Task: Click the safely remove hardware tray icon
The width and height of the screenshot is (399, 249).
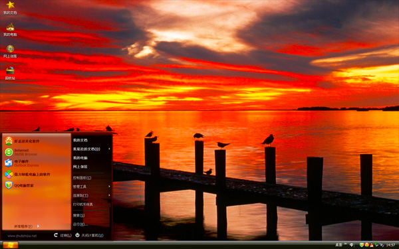Action: 382,245
